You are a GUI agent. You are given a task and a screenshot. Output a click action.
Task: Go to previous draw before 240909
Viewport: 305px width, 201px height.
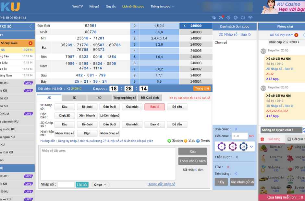tap(185, 26)
